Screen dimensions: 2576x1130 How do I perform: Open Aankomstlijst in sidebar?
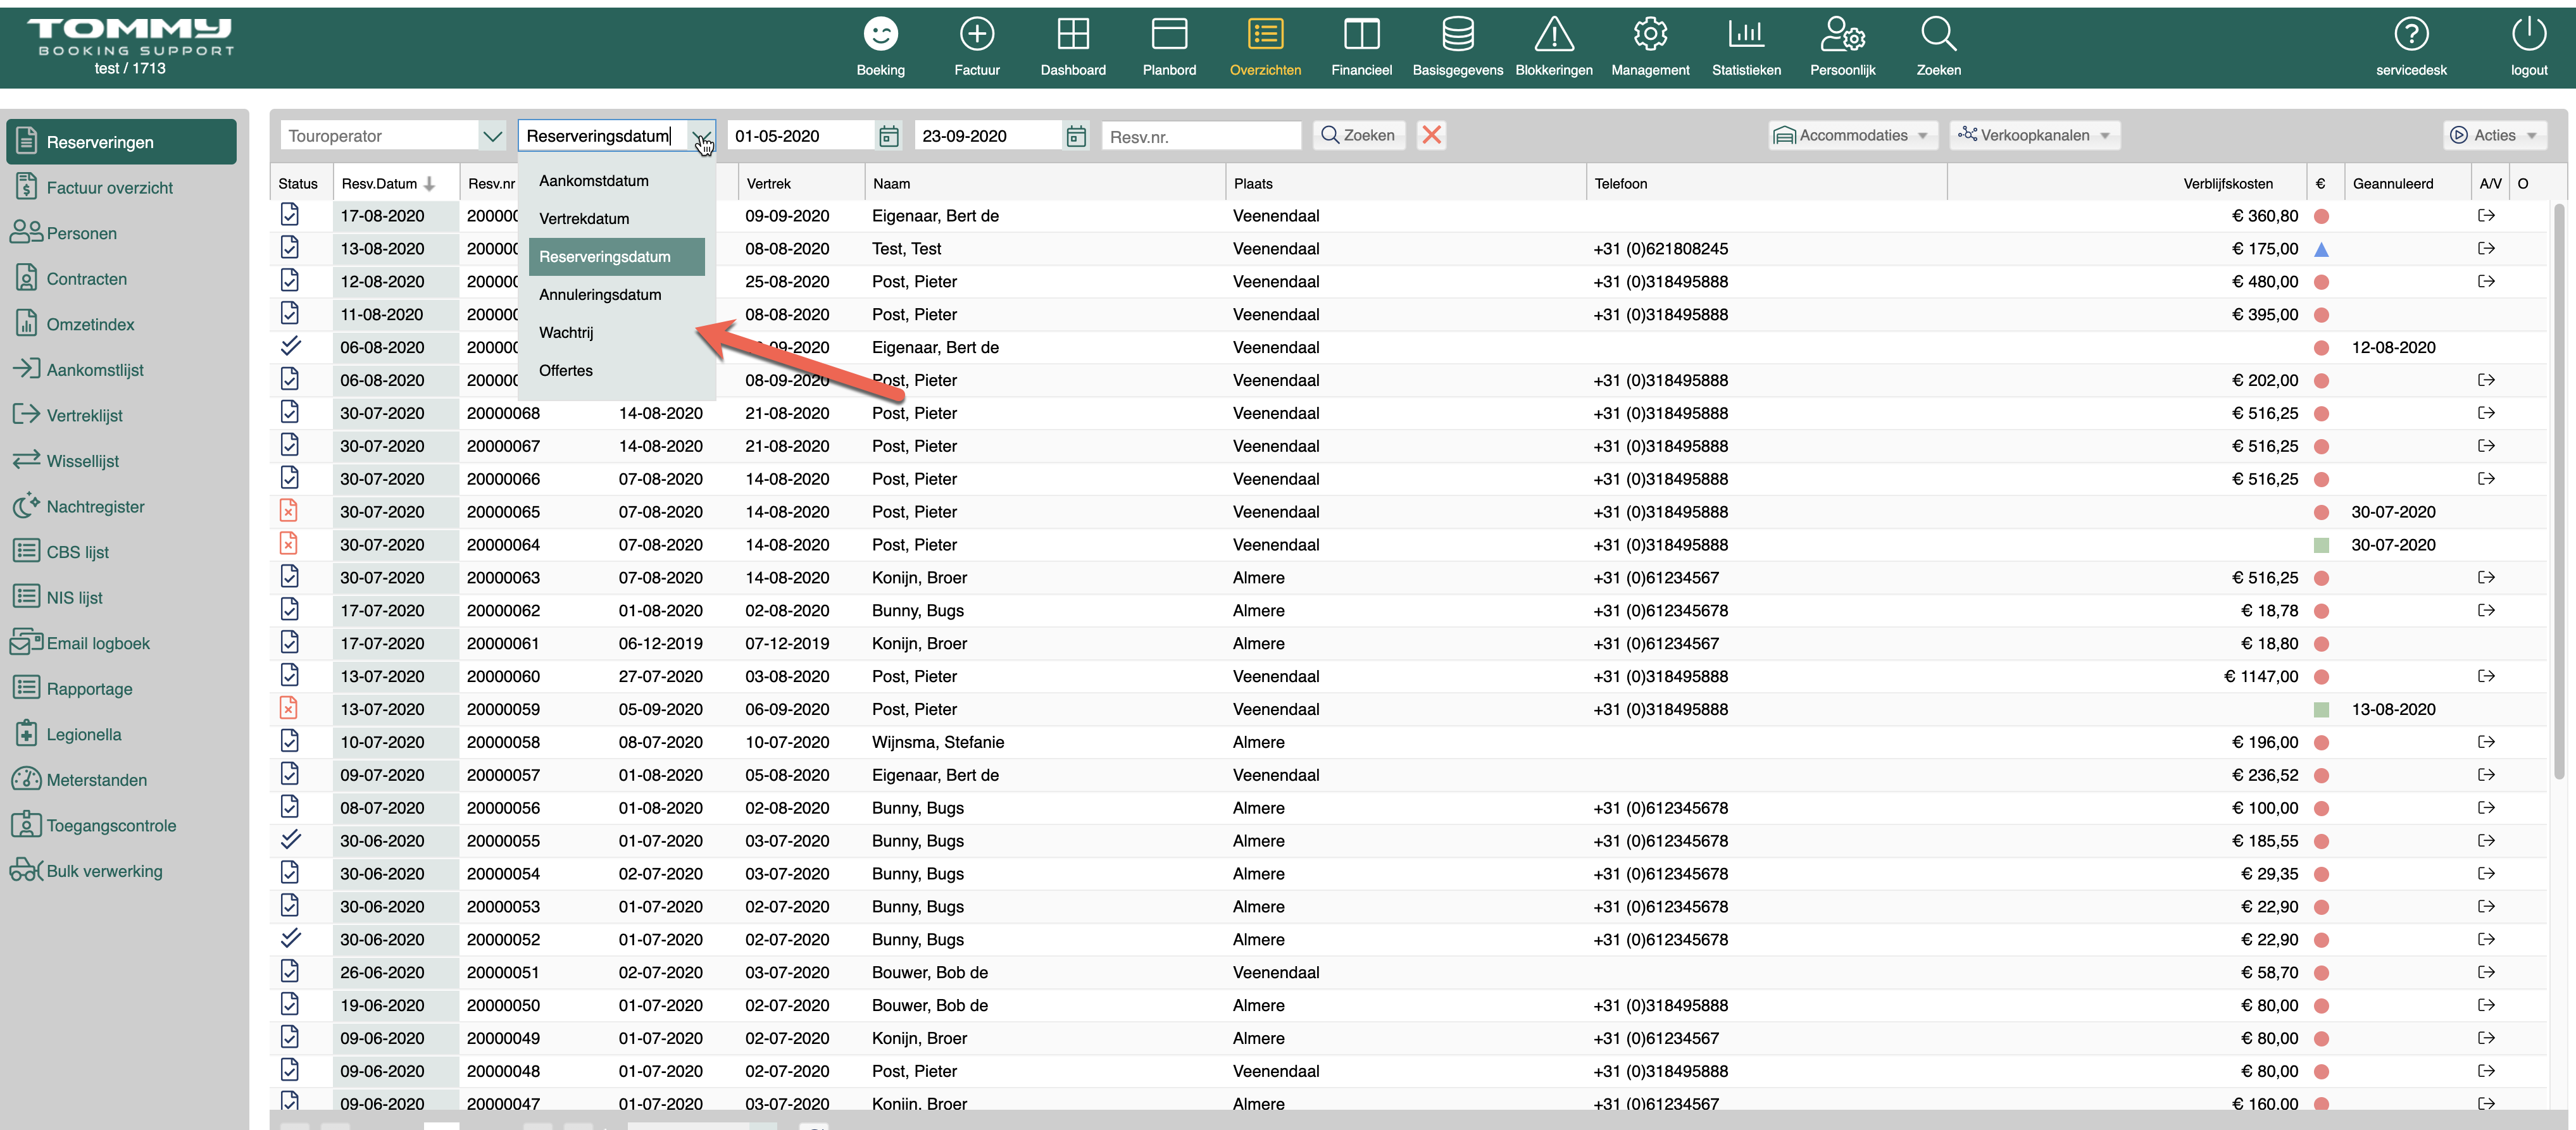(x=121, y=369)
